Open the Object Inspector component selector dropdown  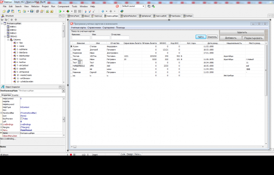(x=63, y=91)
